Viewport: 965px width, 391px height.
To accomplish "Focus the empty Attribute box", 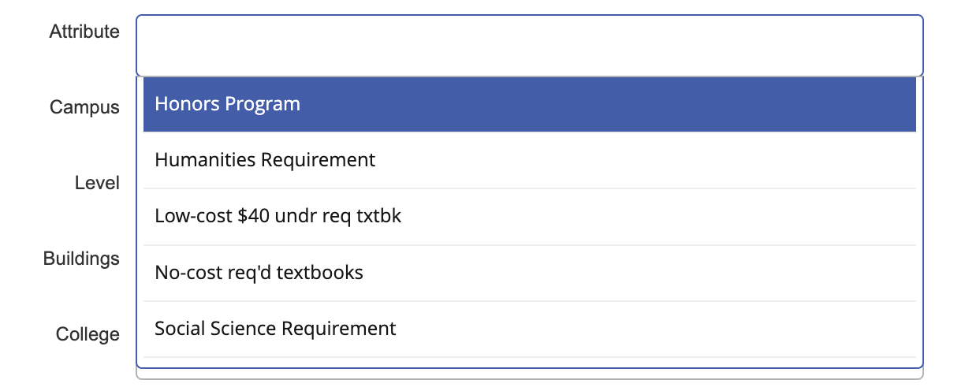I will click(x=528, y=45).
